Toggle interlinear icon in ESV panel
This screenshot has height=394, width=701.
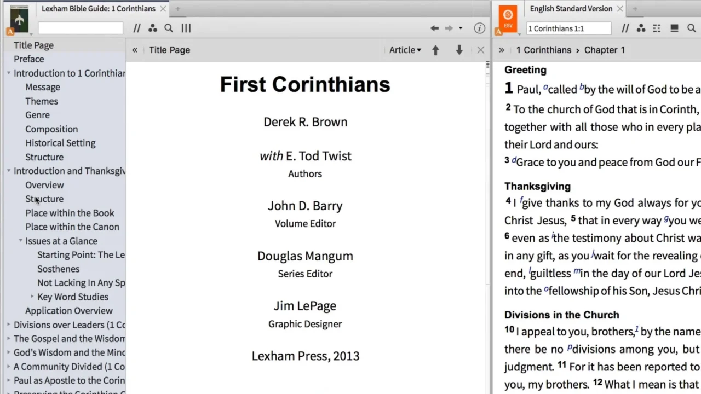(x=657, y=28)
